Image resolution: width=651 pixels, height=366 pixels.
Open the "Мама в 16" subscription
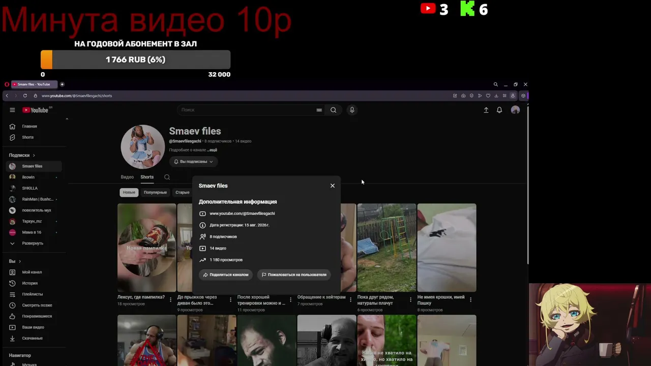click(34, 232)
